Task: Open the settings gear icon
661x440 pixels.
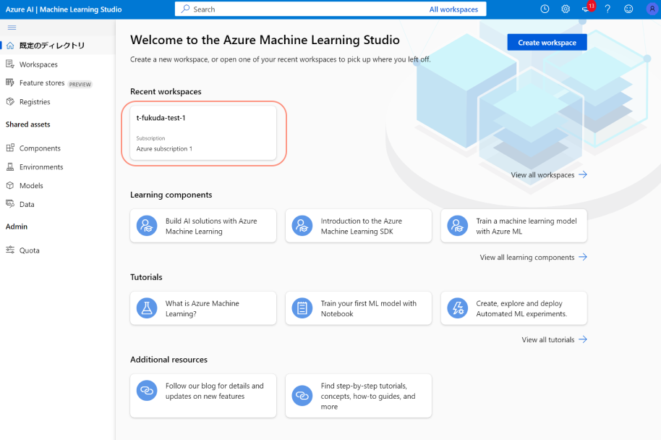Action: click(x=566, y=9)
